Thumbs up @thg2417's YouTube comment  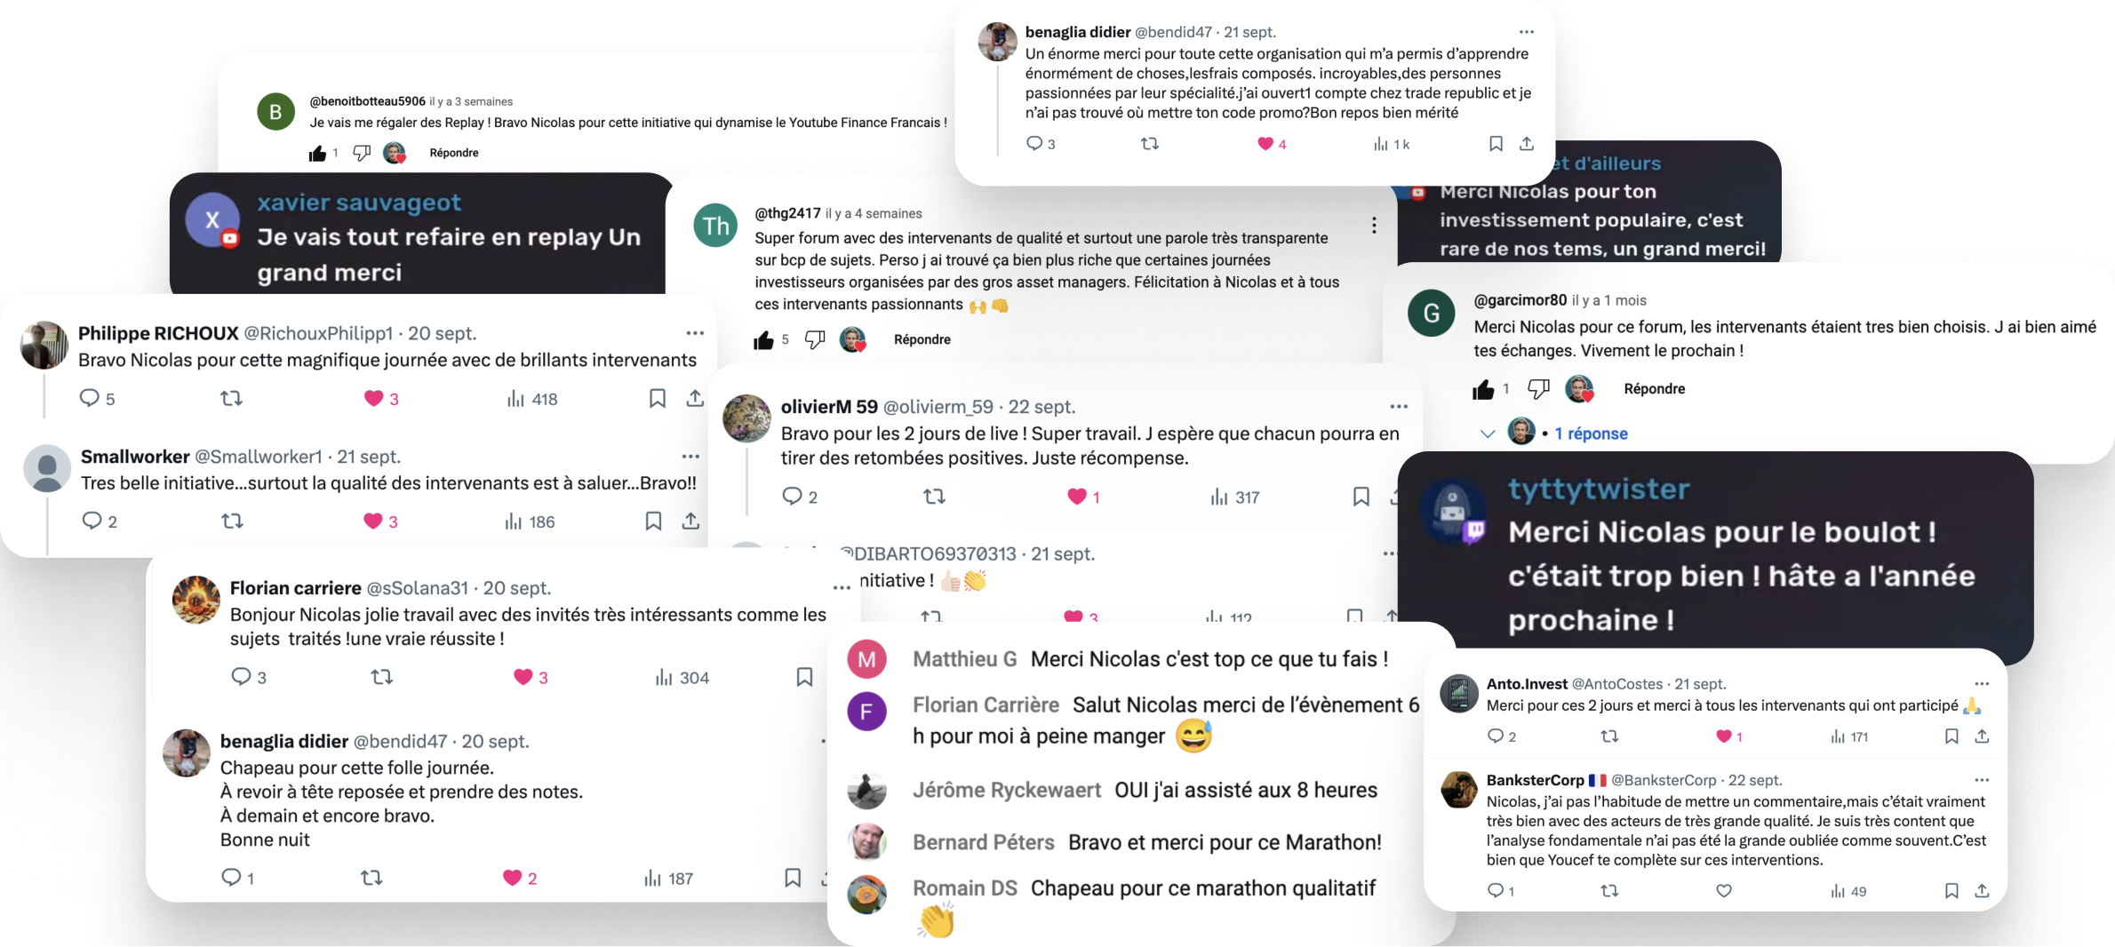[763, 340]
